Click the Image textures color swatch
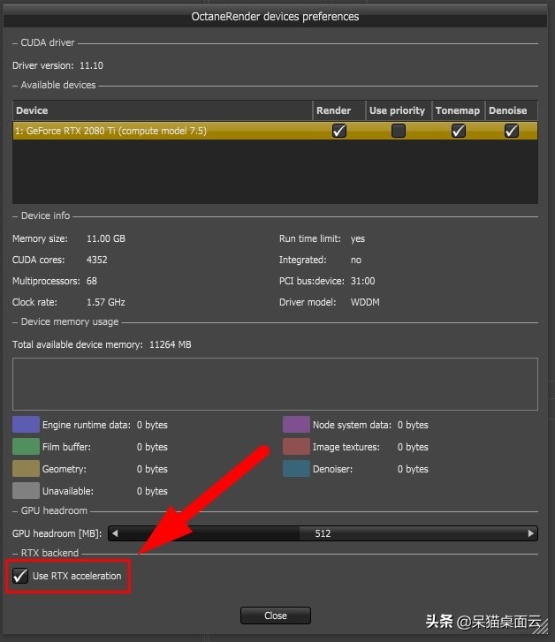 (296, 447)
